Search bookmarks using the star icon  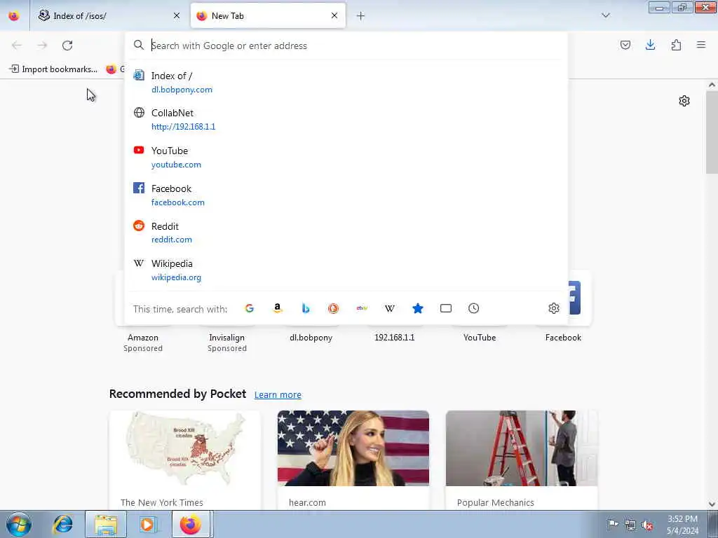[418, 308]
